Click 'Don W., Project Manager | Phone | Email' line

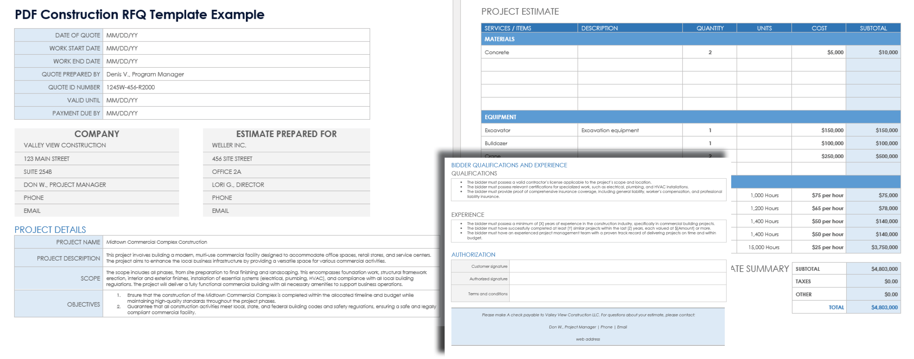click(x=588, y=327)
